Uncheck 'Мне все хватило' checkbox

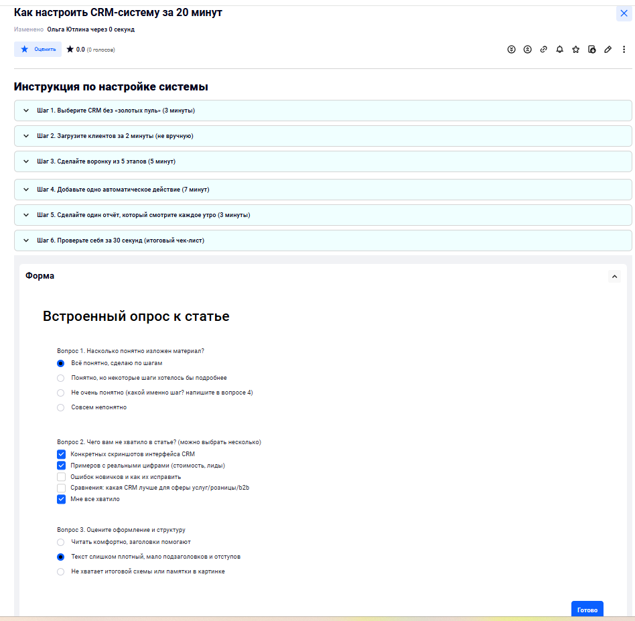[61, 499]
